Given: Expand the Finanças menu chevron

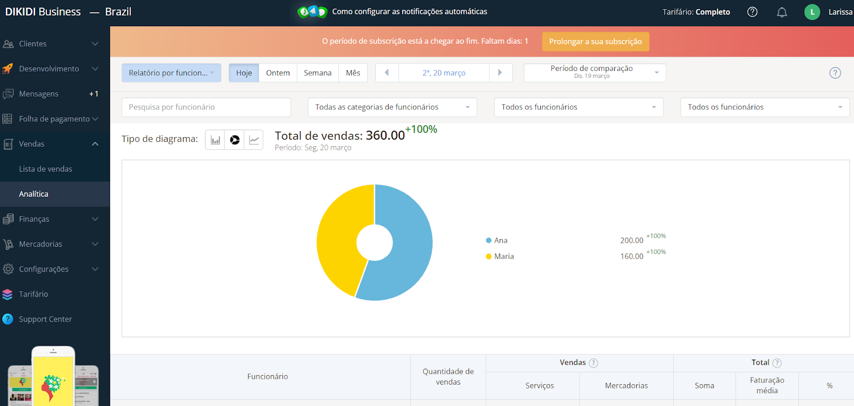Looking at the screenshot, I should pyautogui.click(x=95, y=219).
